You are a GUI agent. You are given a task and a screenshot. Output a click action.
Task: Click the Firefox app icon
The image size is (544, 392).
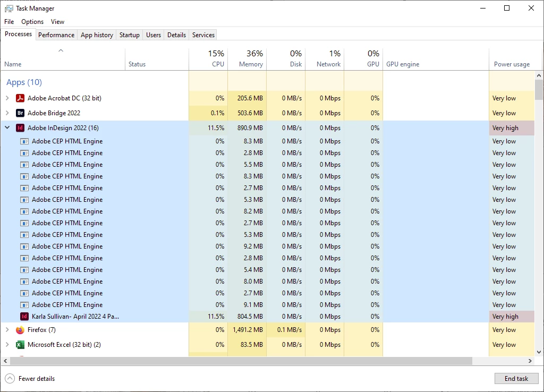20,330
